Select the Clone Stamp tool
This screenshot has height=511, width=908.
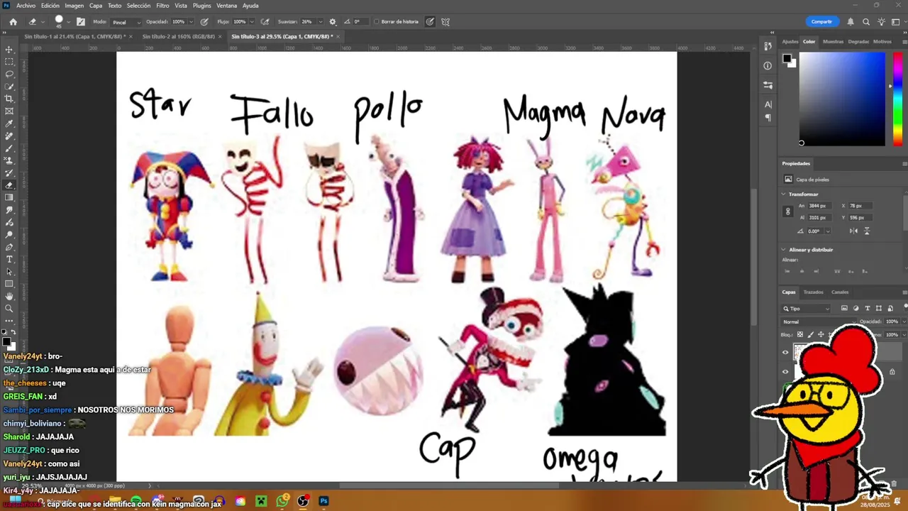coord(9,160)
